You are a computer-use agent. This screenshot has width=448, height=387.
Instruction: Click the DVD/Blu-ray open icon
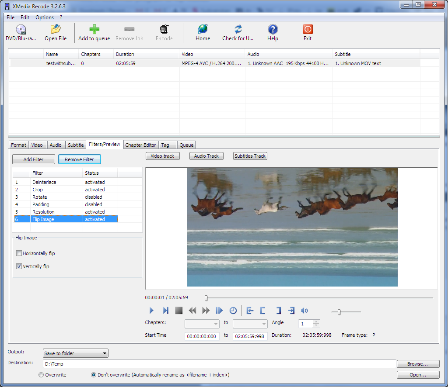[x=21, y=30]
